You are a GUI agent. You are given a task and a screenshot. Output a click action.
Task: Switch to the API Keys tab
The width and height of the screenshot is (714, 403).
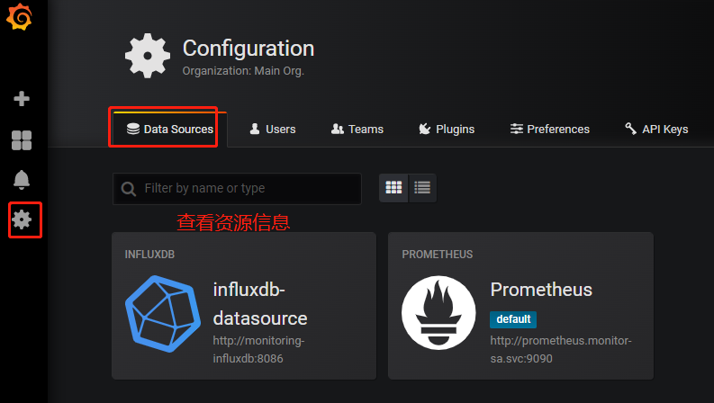[656, 130]
